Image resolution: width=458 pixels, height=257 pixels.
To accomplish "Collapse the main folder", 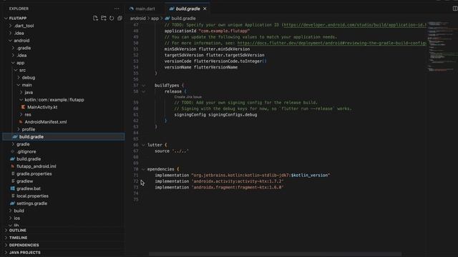I will [26, 85].
